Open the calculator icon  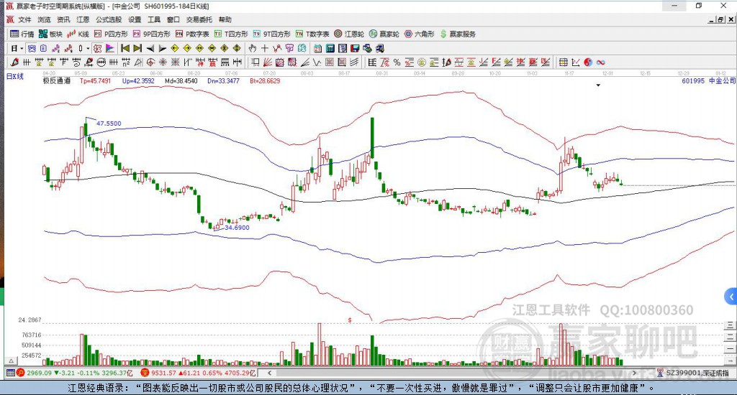330,48
